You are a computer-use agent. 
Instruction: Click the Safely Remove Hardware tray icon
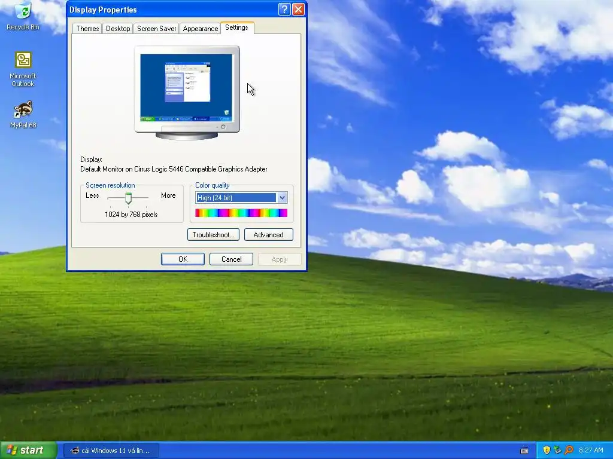click(557, 450)
